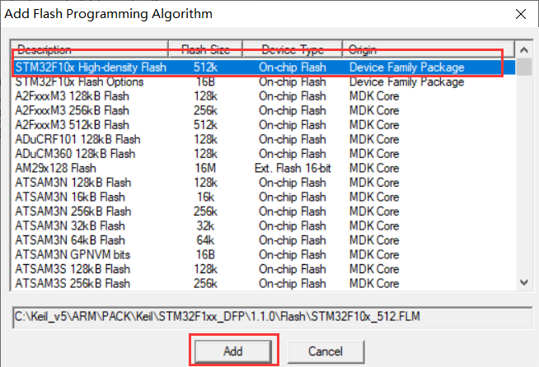
Task: Click the 16k flash size cell
Action: (x=205, y=197)
